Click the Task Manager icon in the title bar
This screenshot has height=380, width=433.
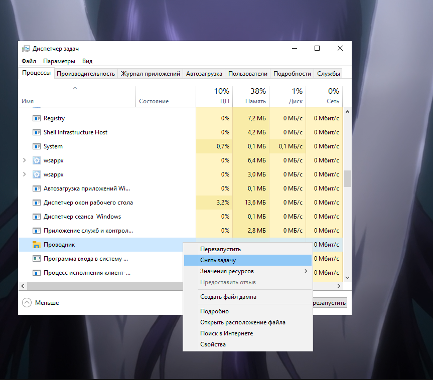tap(26, 49)
